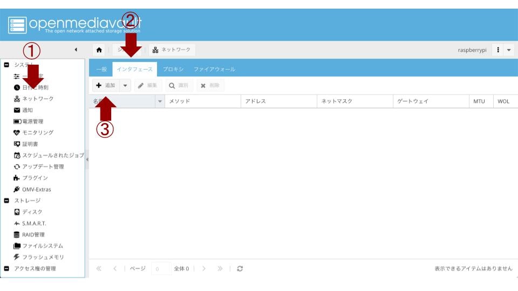Image resolution: width=518 pixels, height=291 pixels.
Task: Open 日付と時刻 in the sidebar
Action: click(x=35, y=87)
